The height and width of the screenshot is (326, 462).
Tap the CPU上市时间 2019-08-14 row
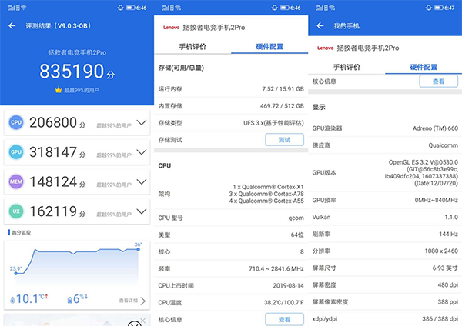coord(231,285)
